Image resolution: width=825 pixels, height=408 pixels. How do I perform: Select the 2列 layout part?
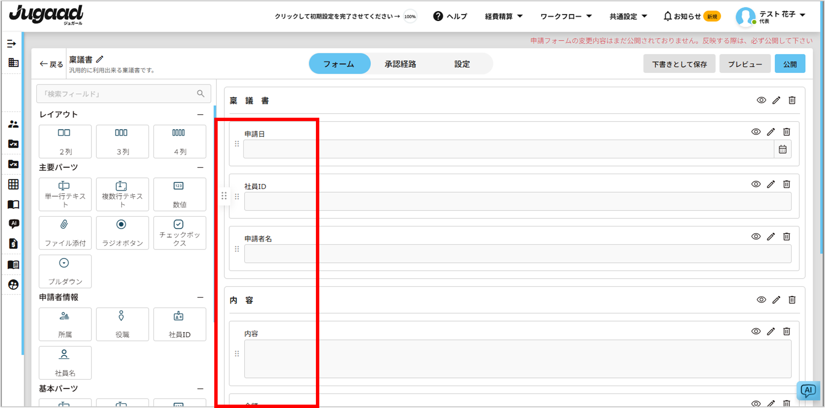click(65, 141)
